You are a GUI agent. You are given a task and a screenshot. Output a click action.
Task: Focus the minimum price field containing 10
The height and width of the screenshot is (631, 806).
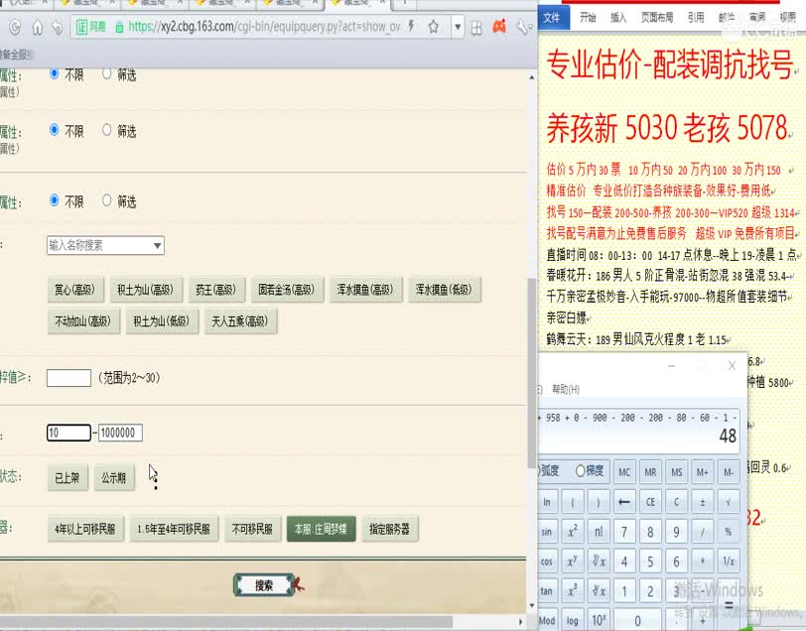68,433
